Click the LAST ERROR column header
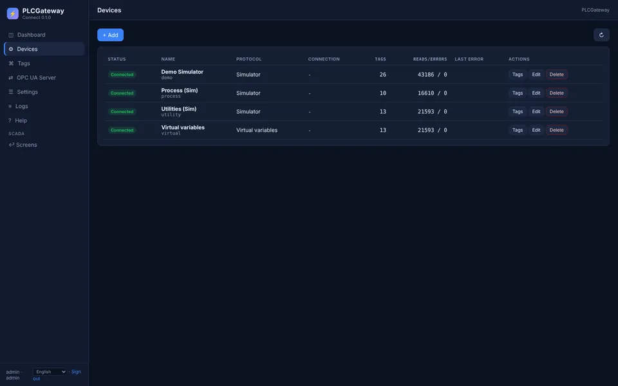 tap(469, 59)
